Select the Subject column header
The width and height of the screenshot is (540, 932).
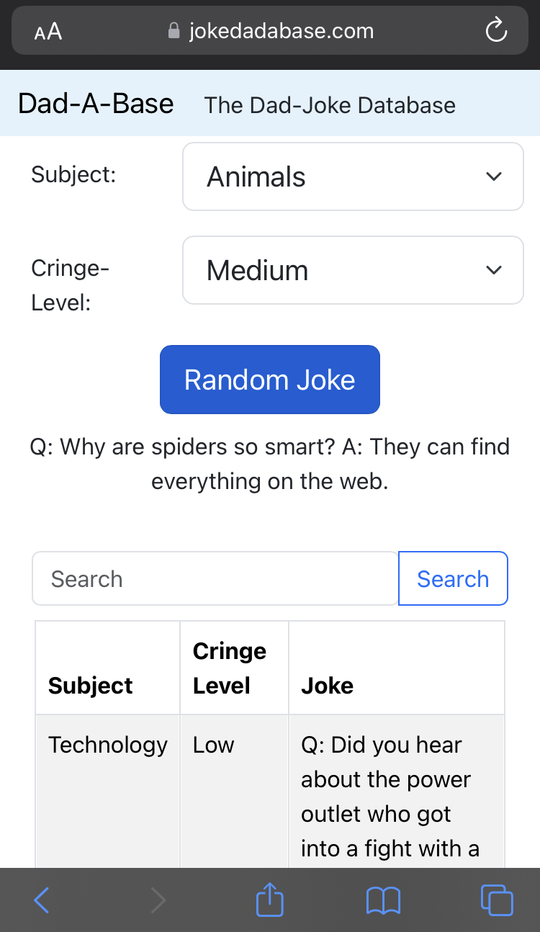89,686
